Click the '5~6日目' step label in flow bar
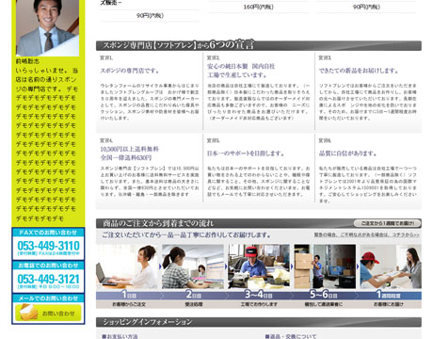This screenshot has width=433, height=339. click(324, 295)
